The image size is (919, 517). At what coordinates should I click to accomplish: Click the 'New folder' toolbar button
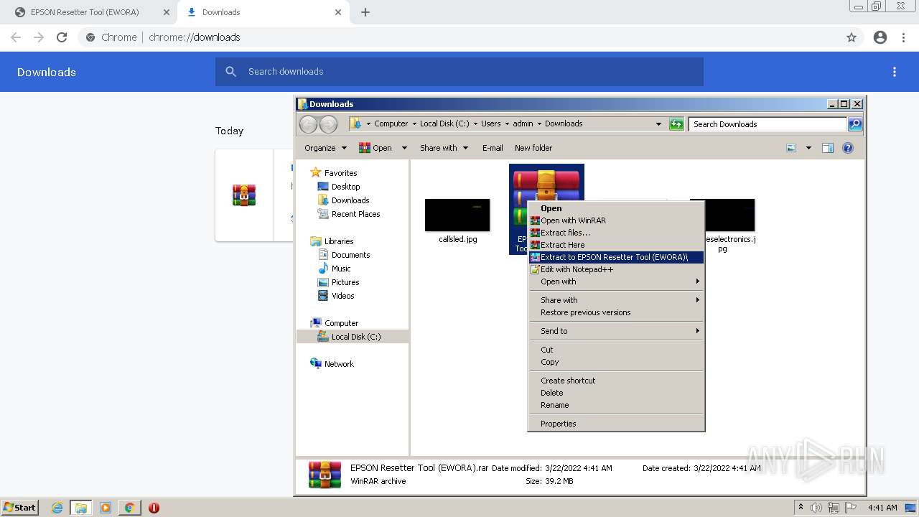click(x=533, y=148)
